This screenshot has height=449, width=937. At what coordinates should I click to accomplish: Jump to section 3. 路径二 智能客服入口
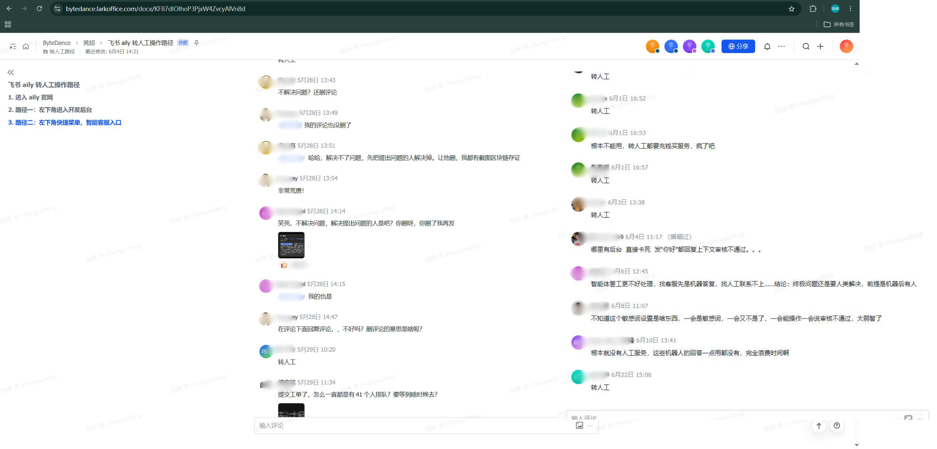coord(64,123)
